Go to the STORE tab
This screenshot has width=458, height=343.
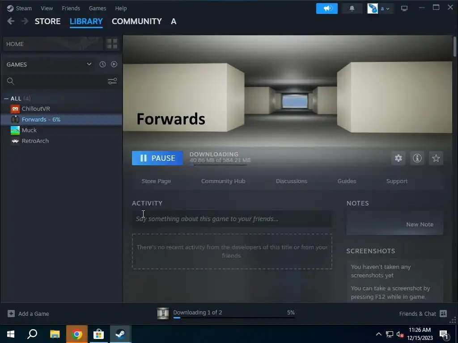(47, 21)
